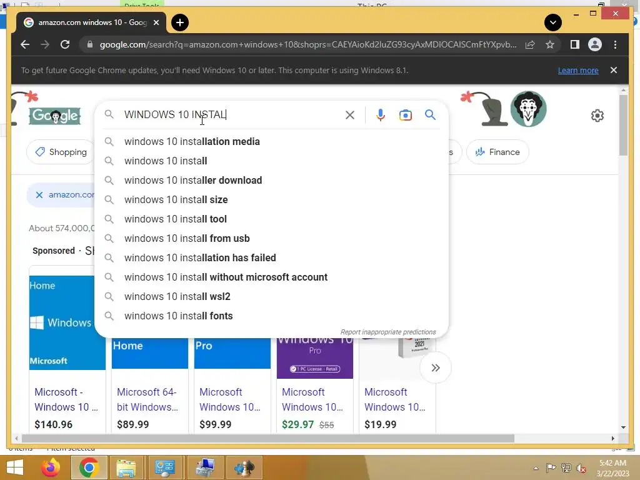Image resolution: width=640 pixels, height=480 pixels.
Task: Choose suggestion windows 10 install size
Action: 271,199
